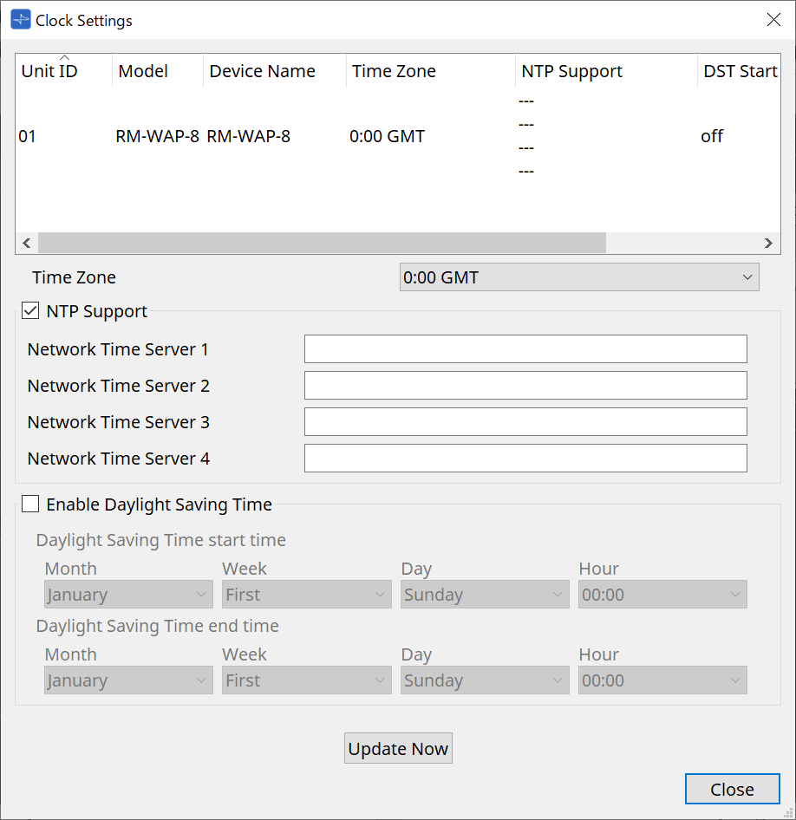Viewport: 796px width, 820px height.
Task: Click the Network Time Server 2 field
Action: [x=525, y=386]
